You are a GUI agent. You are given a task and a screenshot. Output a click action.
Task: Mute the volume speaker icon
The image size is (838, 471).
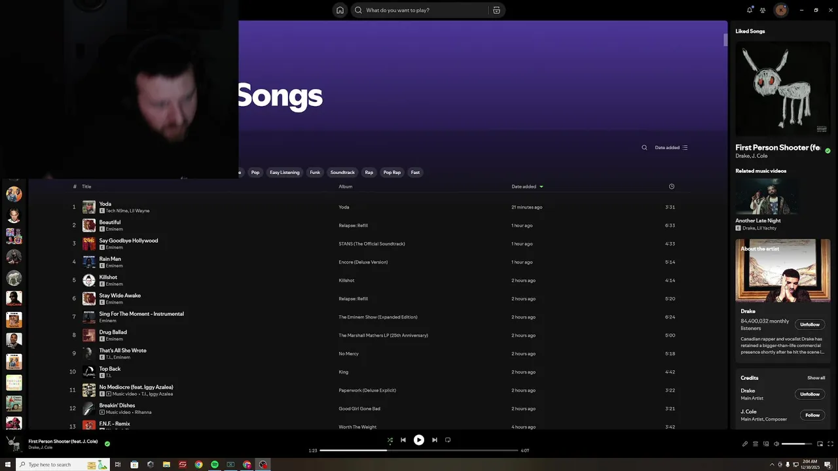(776, 444)
